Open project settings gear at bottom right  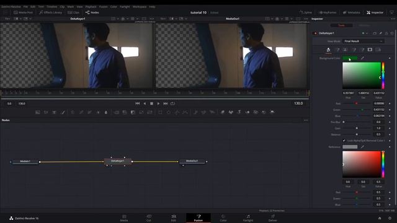pyautogui.click(x=390, y=218)
